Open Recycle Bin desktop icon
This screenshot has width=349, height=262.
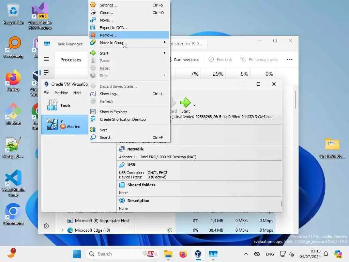point(13,14)
